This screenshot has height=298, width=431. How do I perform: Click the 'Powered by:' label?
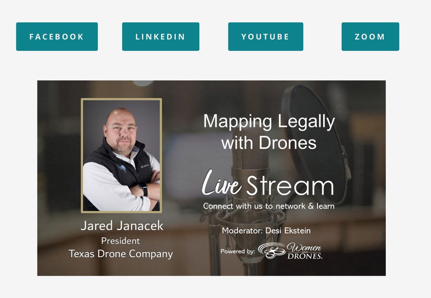point(237,252)
